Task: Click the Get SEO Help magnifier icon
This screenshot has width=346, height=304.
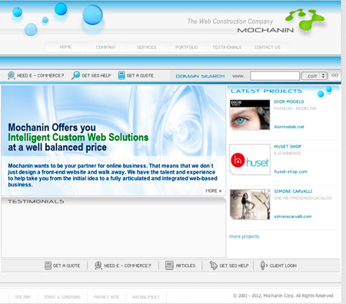Action: coord(75,75)
